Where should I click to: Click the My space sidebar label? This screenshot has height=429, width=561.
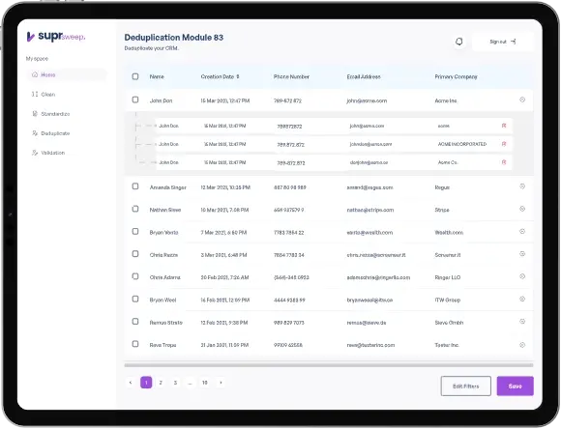click(x=37, y=59)
